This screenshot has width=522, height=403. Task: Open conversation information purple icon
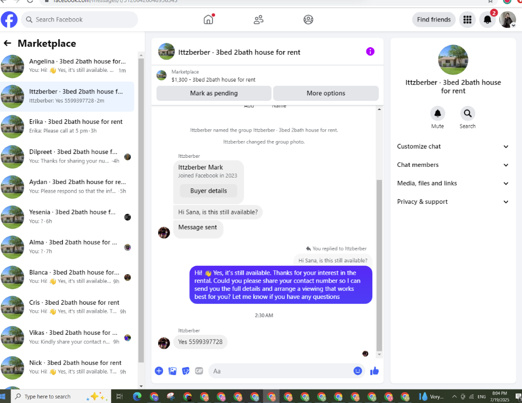[x=370, y=52]
